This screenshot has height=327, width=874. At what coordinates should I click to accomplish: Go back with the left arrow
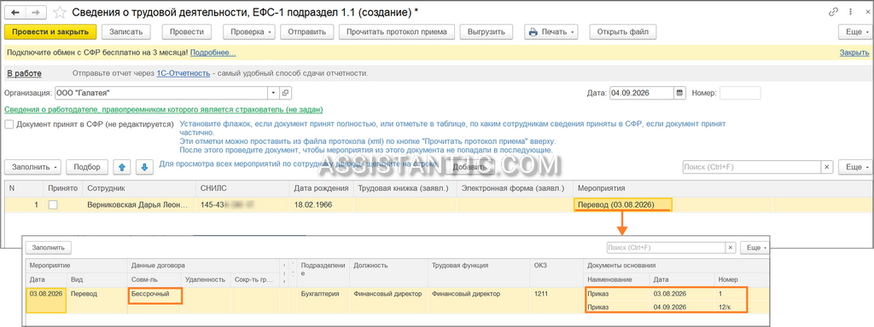15,12
